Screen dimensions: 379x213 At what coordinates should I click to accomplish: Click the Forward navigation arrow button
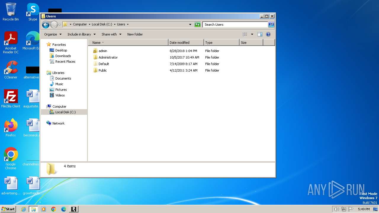tap(54, 25)
